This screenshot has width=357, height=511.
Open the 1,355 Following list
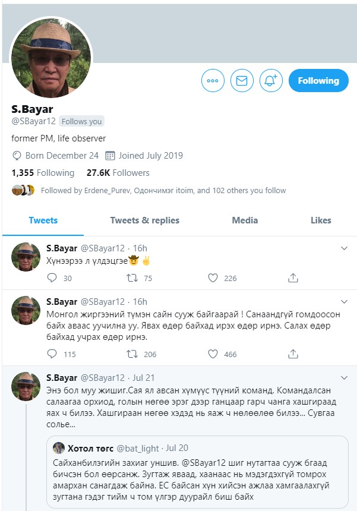43,173
